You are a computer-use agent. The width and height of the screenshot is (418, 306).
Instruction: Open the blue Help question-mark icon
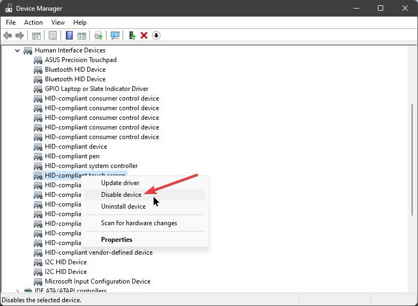click(70, 35)
